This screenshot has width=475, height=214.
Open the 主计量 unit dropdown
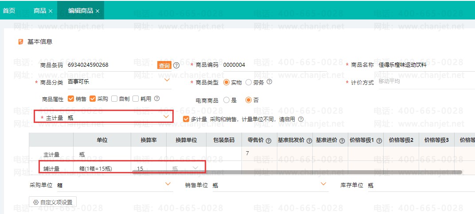[167, 117]
